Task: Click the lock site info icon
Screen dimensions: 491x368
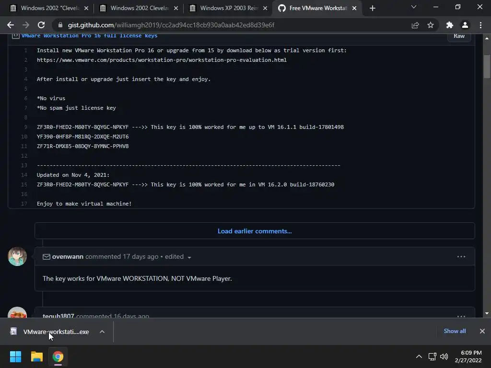Action: tap(60, 25)
